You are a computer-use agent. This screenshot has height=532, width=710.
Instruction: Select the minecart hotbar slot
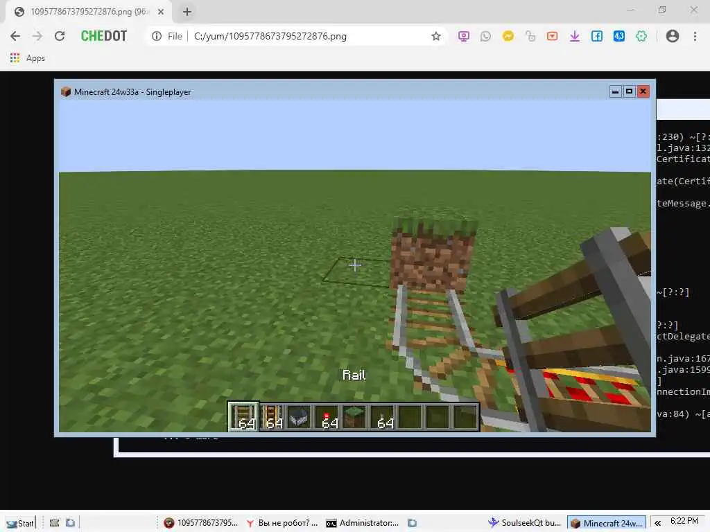click(299, 416)
